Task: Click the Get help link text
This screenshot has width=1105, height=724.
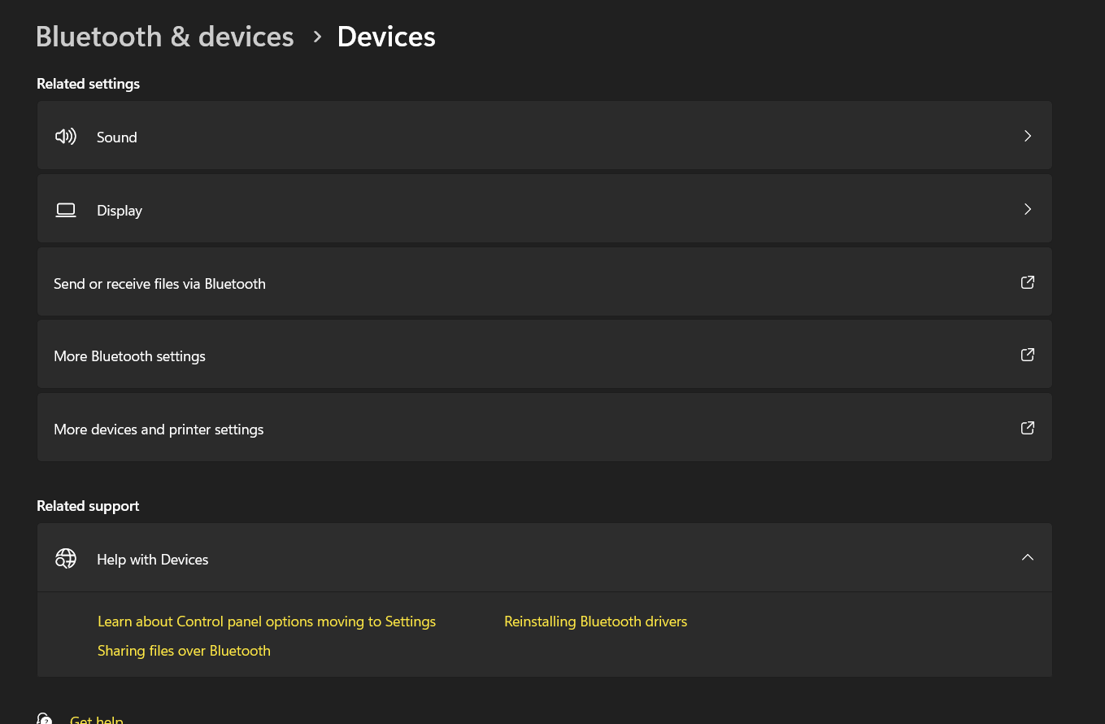Action: [96, 719]
